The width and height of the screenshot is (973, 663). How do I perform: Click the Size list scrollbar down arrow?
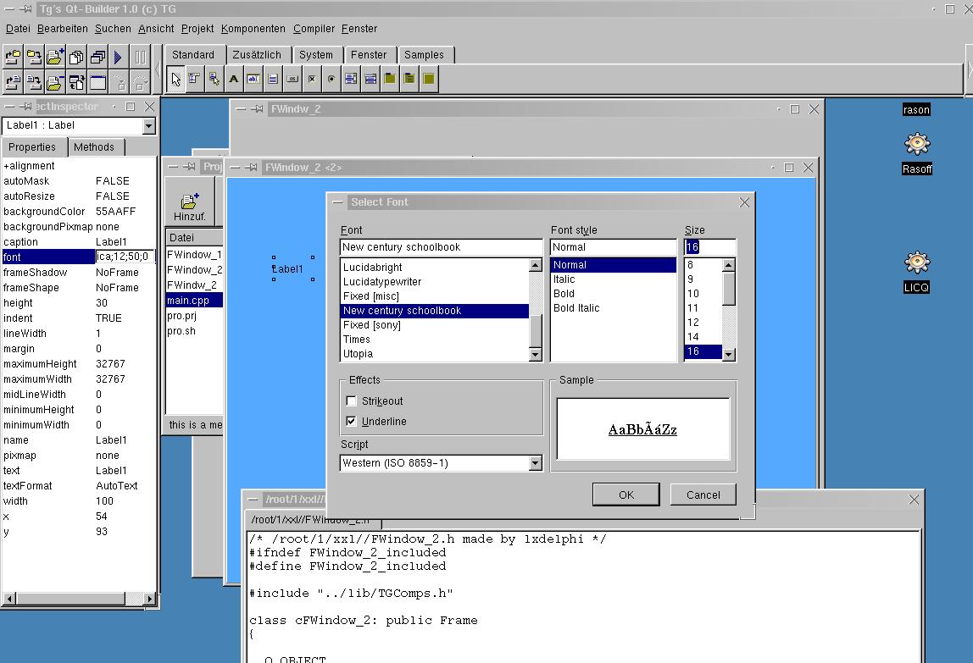pyautogui.click(x=729, y=355)
